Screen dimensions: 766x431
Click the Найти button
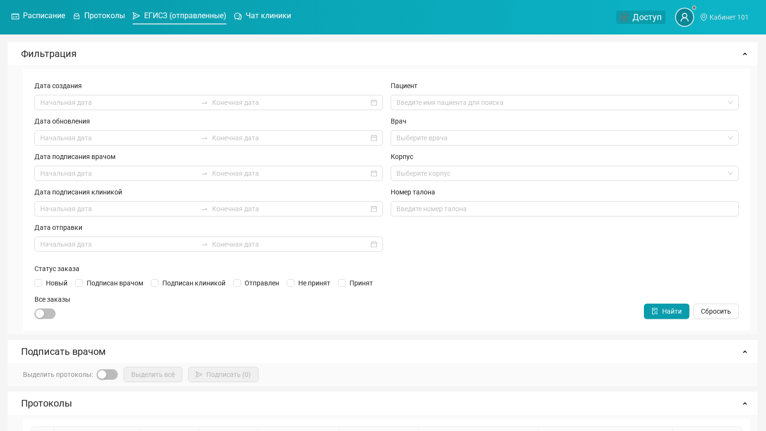pyautogui.click(x=666, y=311)
